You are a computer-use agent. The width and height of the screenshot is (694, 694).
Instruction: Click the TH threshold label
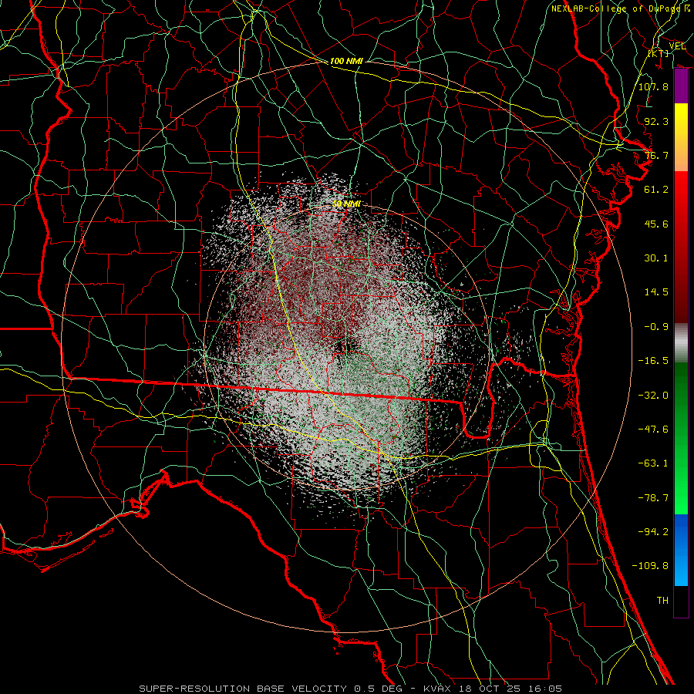tap(662, 601)
